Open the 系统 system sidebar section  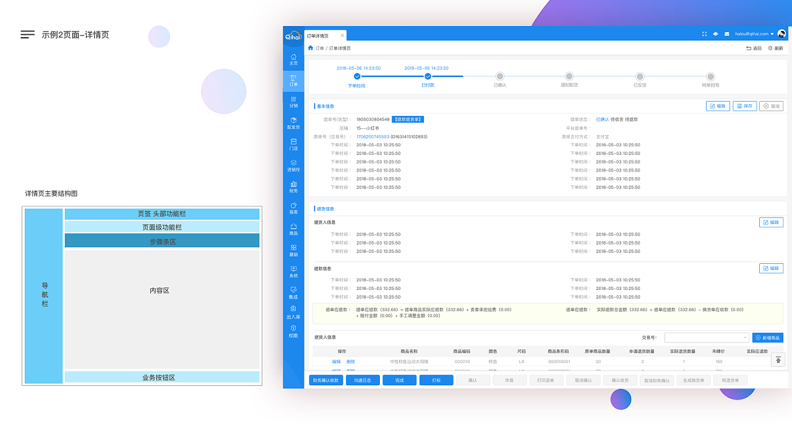click(293, 271)
